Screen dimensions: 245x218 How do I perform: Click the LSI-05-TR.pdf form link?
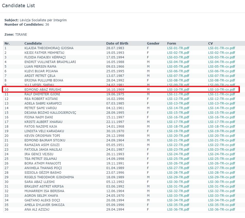178,67
